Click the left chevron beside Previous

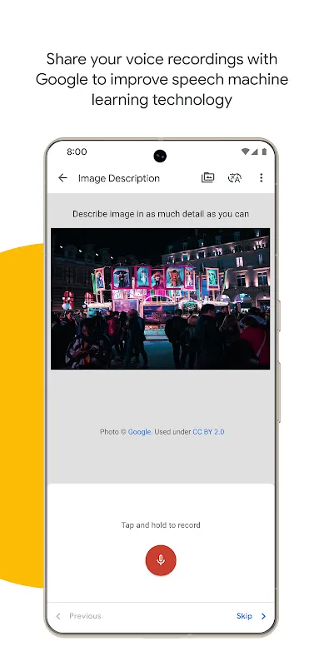click(x=58, y=616)
